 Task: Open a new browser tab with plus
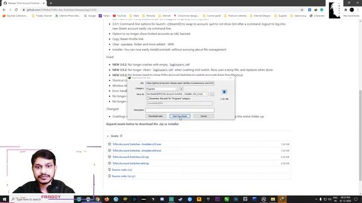click(x=51, y=3)
